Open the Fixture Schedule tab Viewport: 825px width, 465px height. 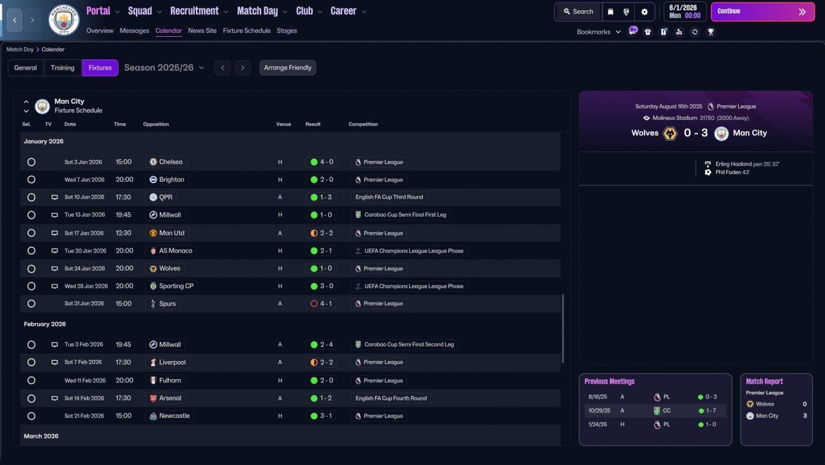click(247, 31)
